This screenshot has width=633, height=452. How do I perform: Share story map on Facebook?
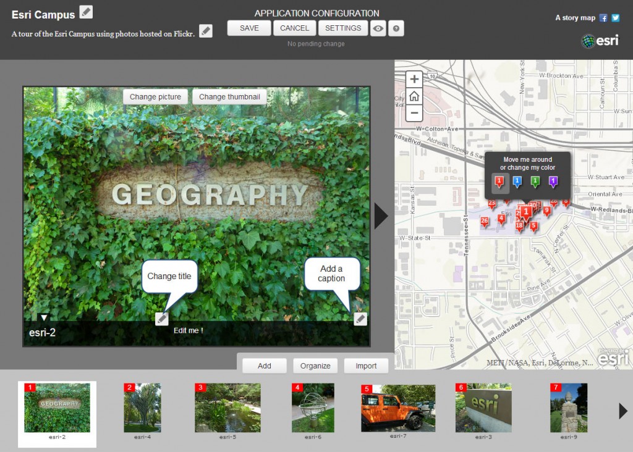pos(603,18)
